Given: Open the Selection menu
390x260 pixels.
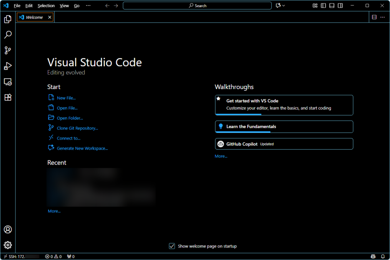Looking at the screenshot, I should (x=46, y=5).
